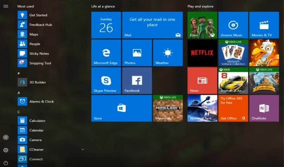The height and width of the screenshot is (167, 284).
Task: Click the letter A section header
Action: point(19,93)
